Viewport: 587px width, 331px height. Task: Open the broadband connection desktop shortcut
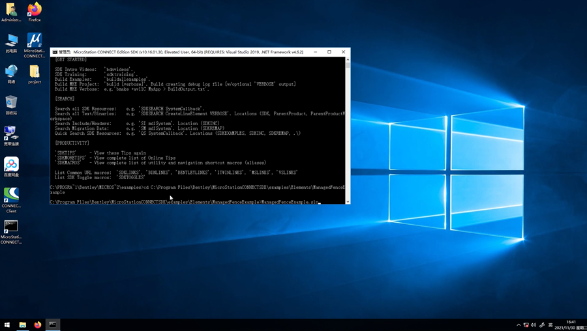click(x=11, y=136)
